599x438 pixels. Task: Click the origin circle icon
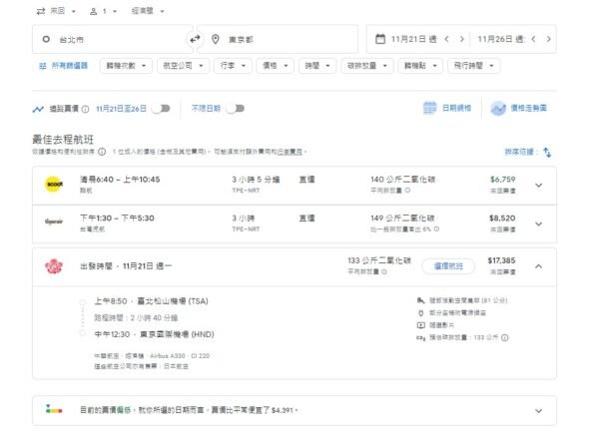[x=46, y=39]
